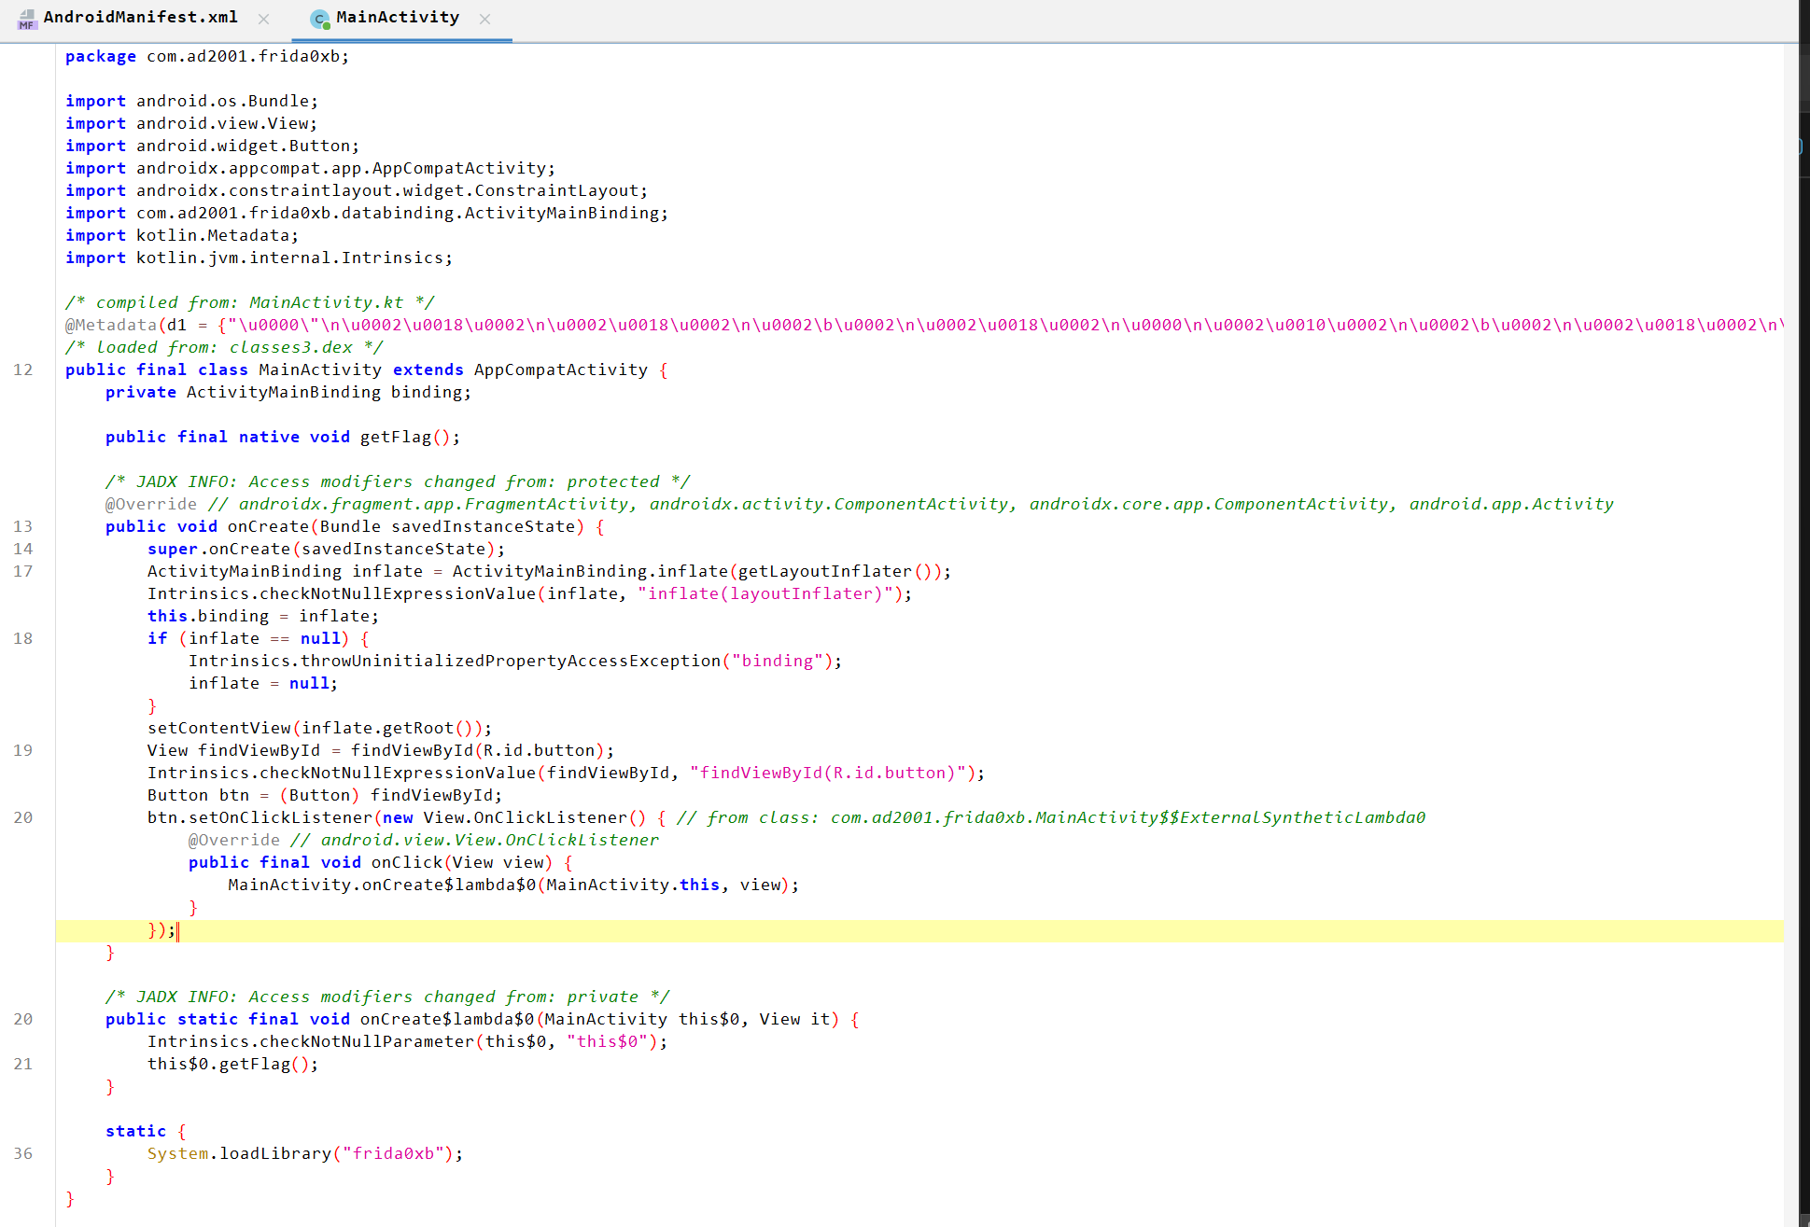Click 'onClick' in the listener method signature

coord(407,862)
